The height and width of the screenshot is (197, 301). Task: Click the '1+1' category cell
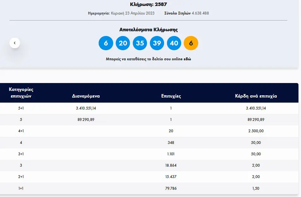[21, 188]
